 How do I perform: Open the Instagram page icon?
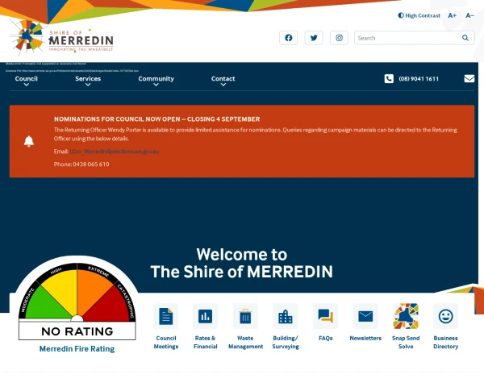coord(339,38)
